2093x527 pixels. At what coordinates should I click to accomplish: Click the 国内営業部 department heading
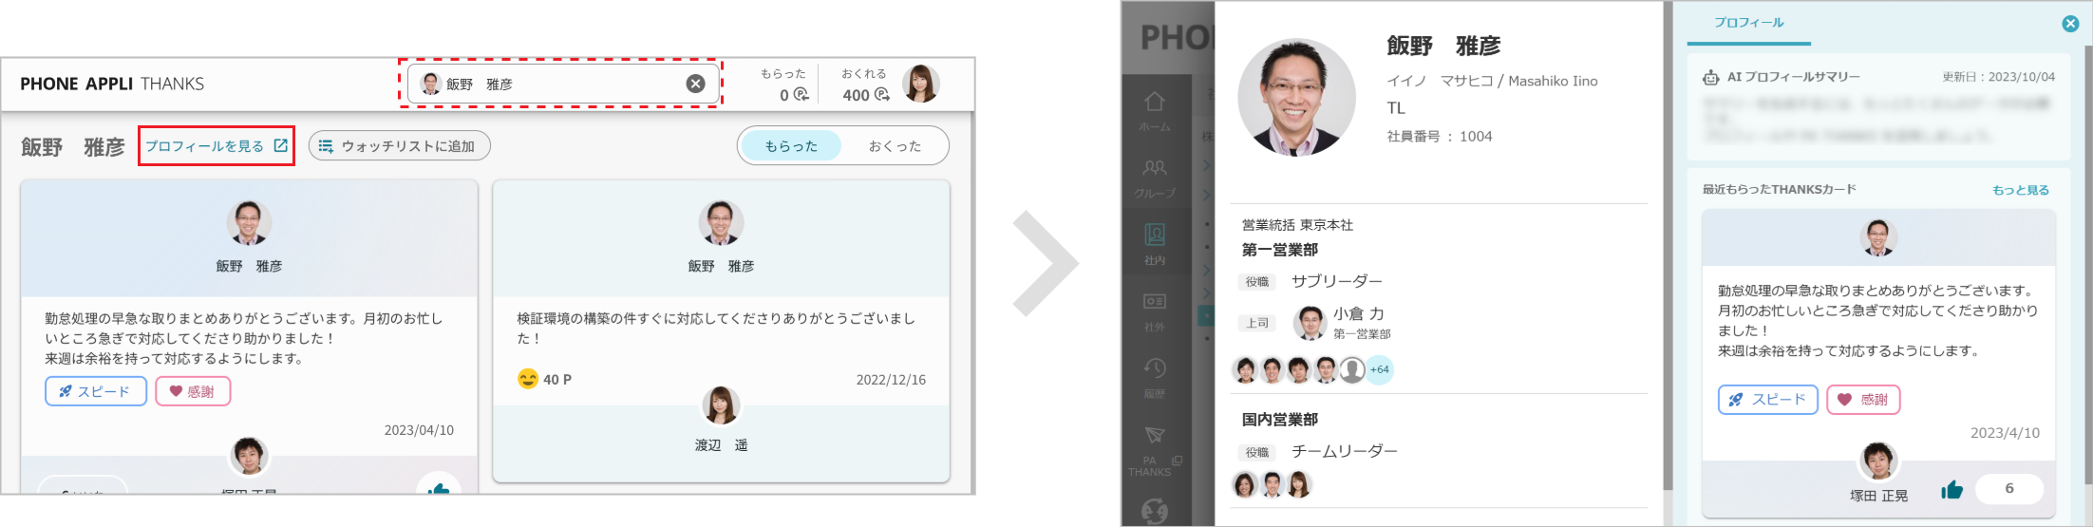click(x=1279, y=419)
